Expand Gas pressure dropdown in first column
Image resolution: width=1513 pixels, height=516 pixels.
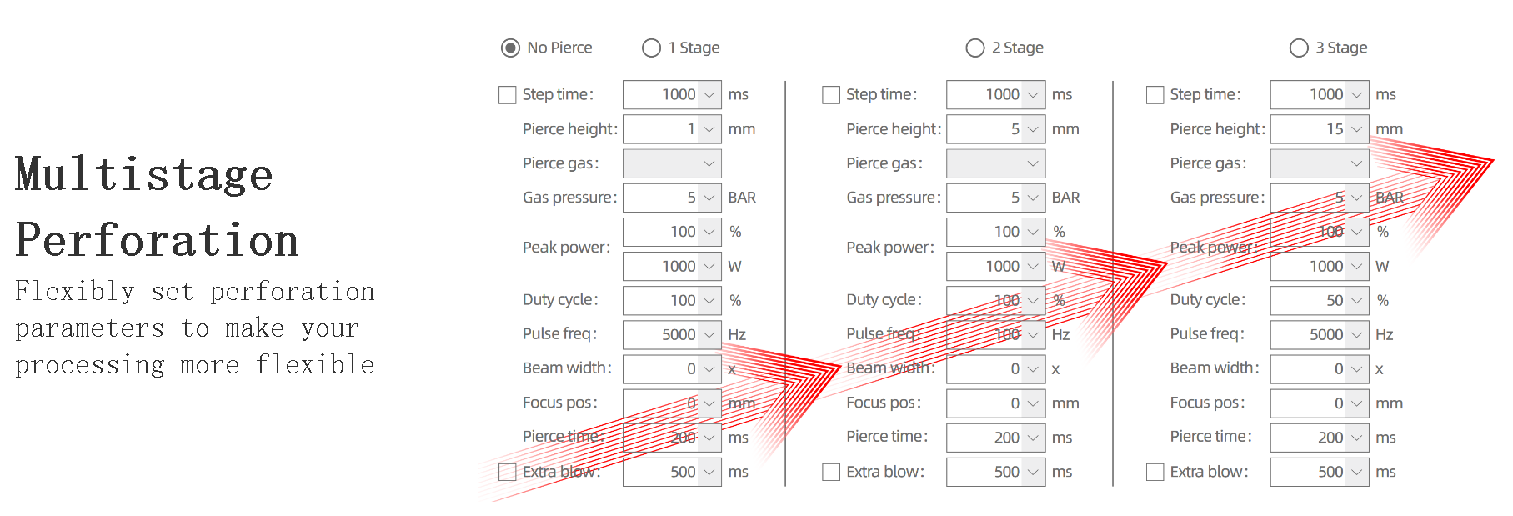[709, 198]
